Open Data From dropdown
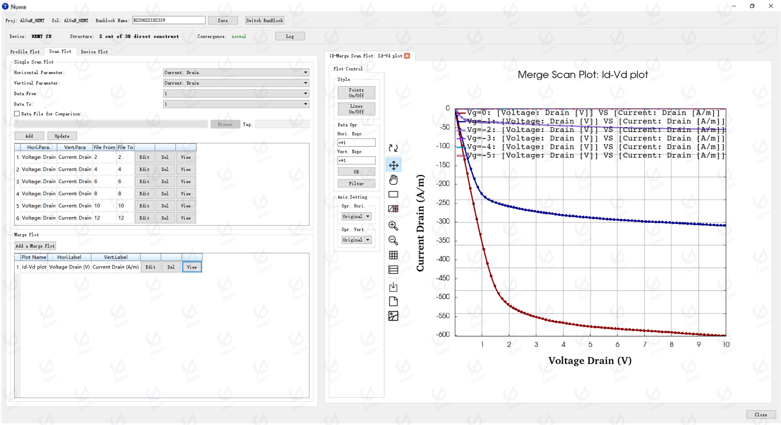The image size is (781, 425). coord(236,94)
